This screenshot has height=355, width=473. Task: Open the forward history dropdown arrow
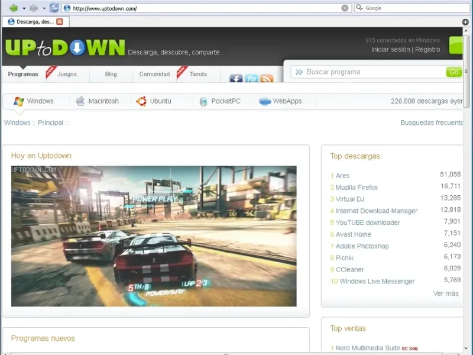pos(44,8)
